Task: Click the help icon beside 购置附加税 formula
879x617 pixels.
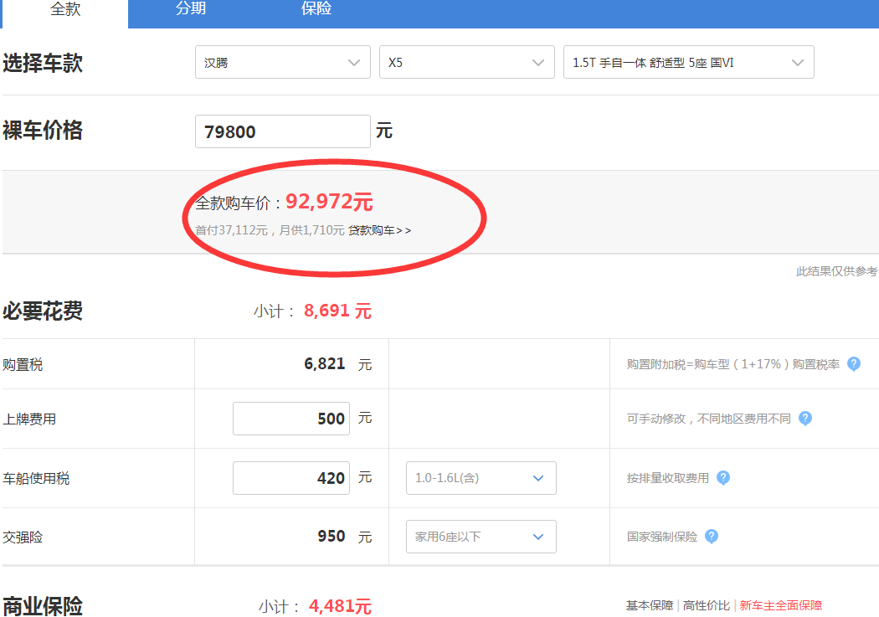Action: click(854, 364)
